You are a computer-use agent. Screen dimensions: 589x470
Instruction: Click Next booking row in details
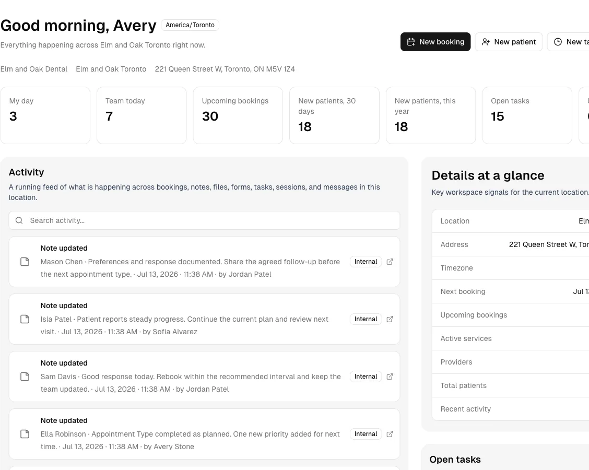click(511, 291)
